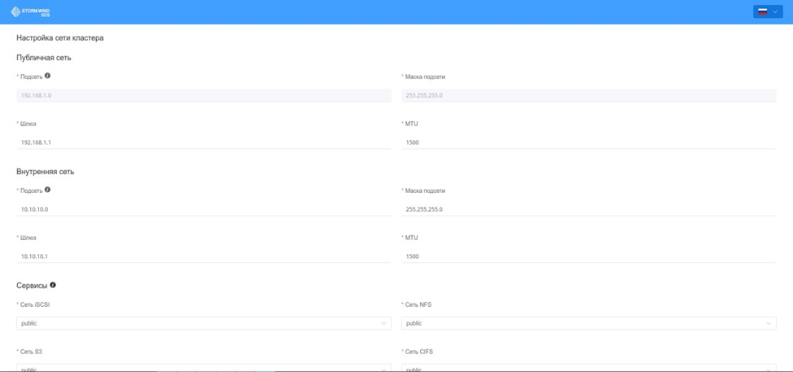Screen dimensions: 793x372
Task: Focus the public network MTU field
Action: [x=589, y=142]
